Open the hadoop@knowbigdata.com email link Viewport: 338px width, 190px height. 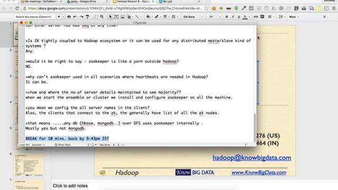click(x=252, y=158)
